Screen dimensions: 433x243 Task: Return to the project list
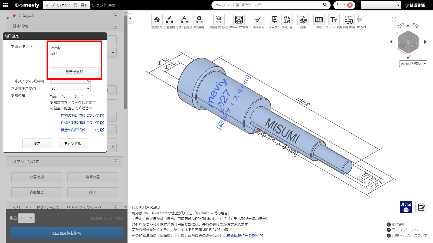[x=67, y=5]
